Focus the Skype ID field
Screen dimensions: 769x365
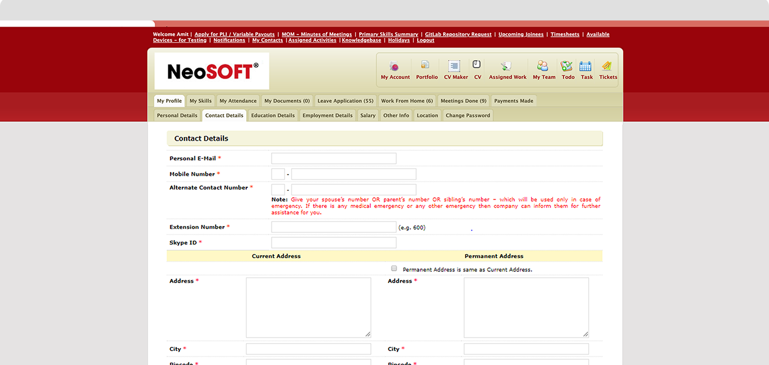pyautogui.click(x=334, y=242)
